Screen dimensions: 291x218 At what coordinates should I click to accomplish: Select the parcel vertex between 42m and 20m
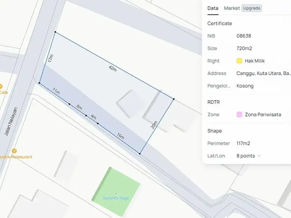point(174,99)
